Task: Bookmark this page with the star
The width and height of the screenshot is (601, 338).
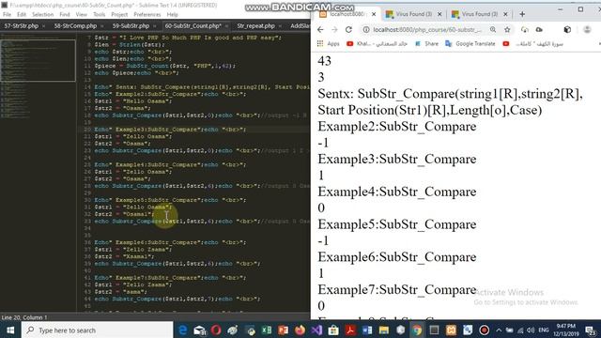Action: [507, 29]
